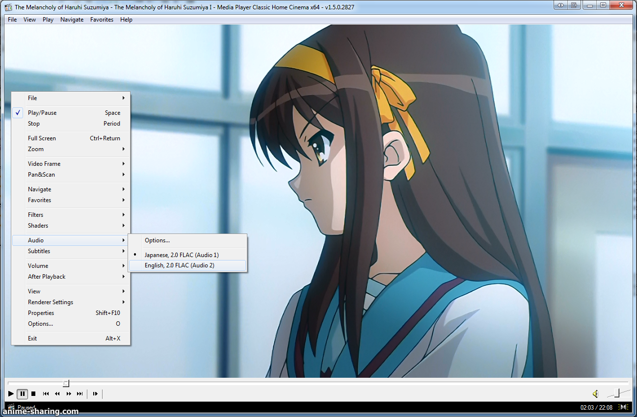Toggle the checked Play/Pause entry

tap(71, 113)
